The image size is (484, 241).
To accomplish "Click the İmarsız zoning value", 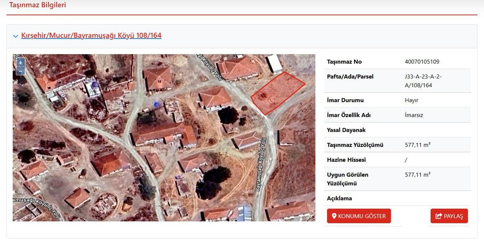I will coord(414,115).
